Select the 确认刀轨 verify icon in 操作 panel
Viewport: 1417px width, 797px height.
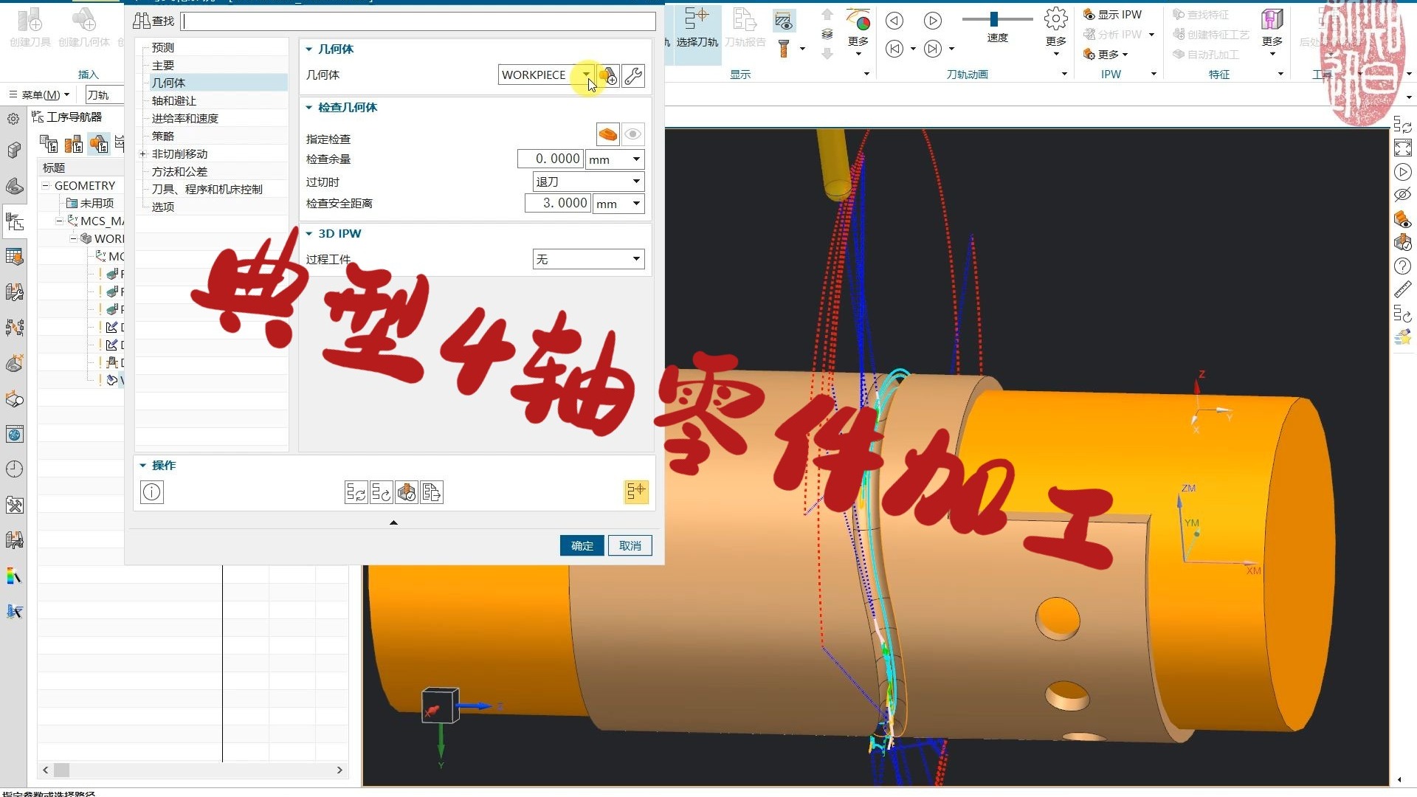coord(407,492)
